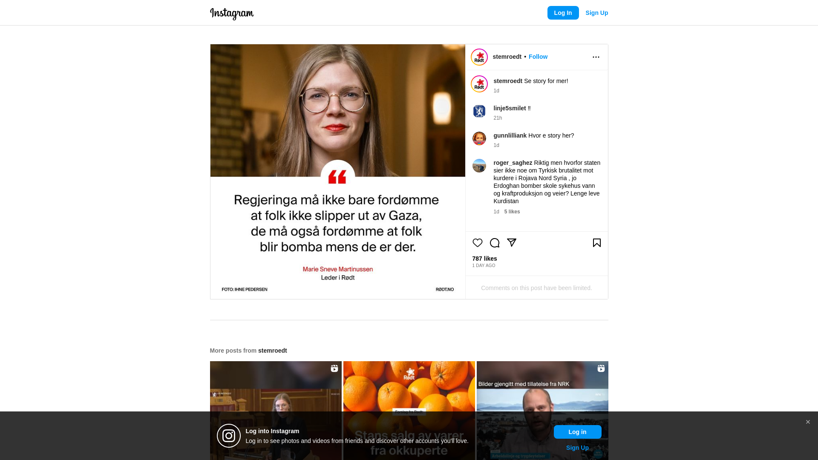Open stemroedt link in More posts heading
Viewport: 818px width, 460px height.
click(272, 351)
